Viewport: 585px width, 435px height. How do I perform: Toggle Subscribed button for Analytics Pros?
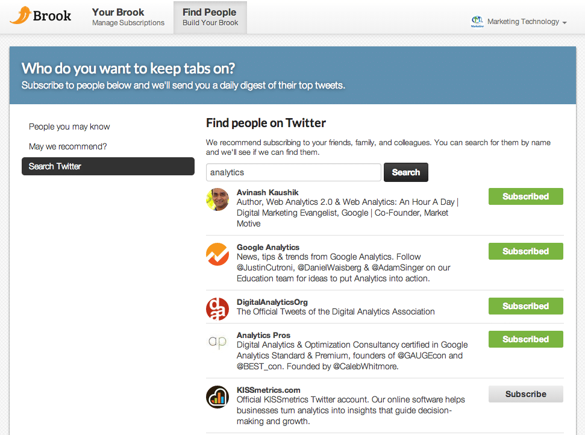pyautogui.click(x=525, y=339)
